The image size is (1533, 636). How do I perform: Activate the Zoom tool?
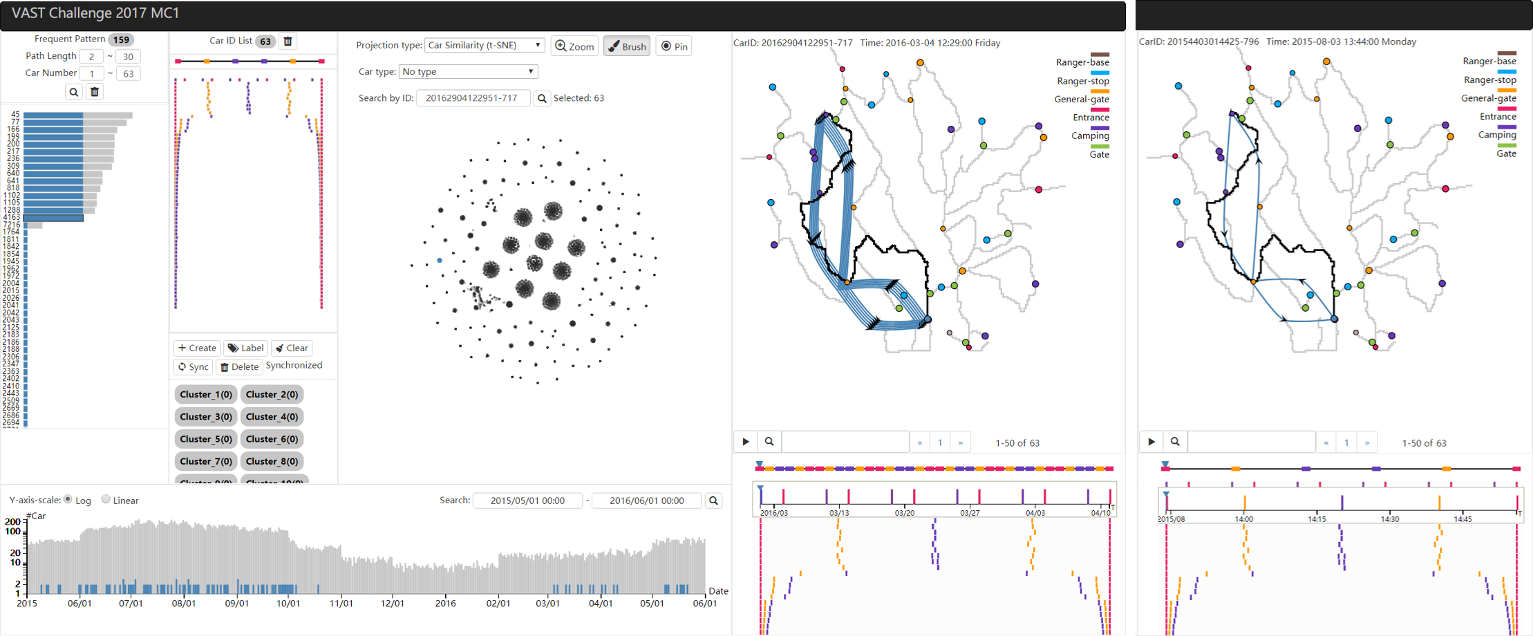coord(574,46)
